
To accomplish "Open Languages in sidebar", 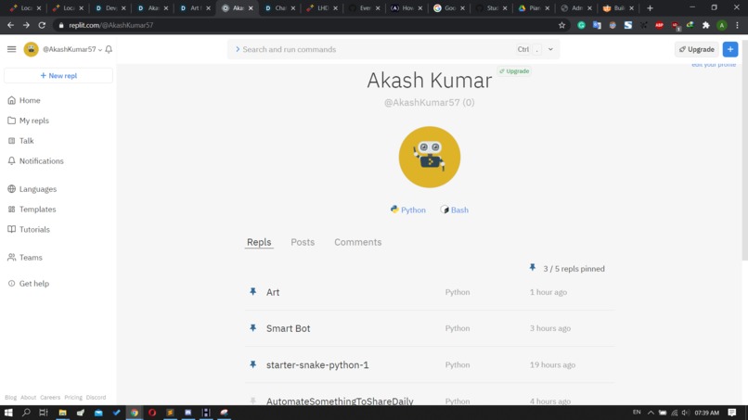I will pyautogui.click(x=32, y=189).
